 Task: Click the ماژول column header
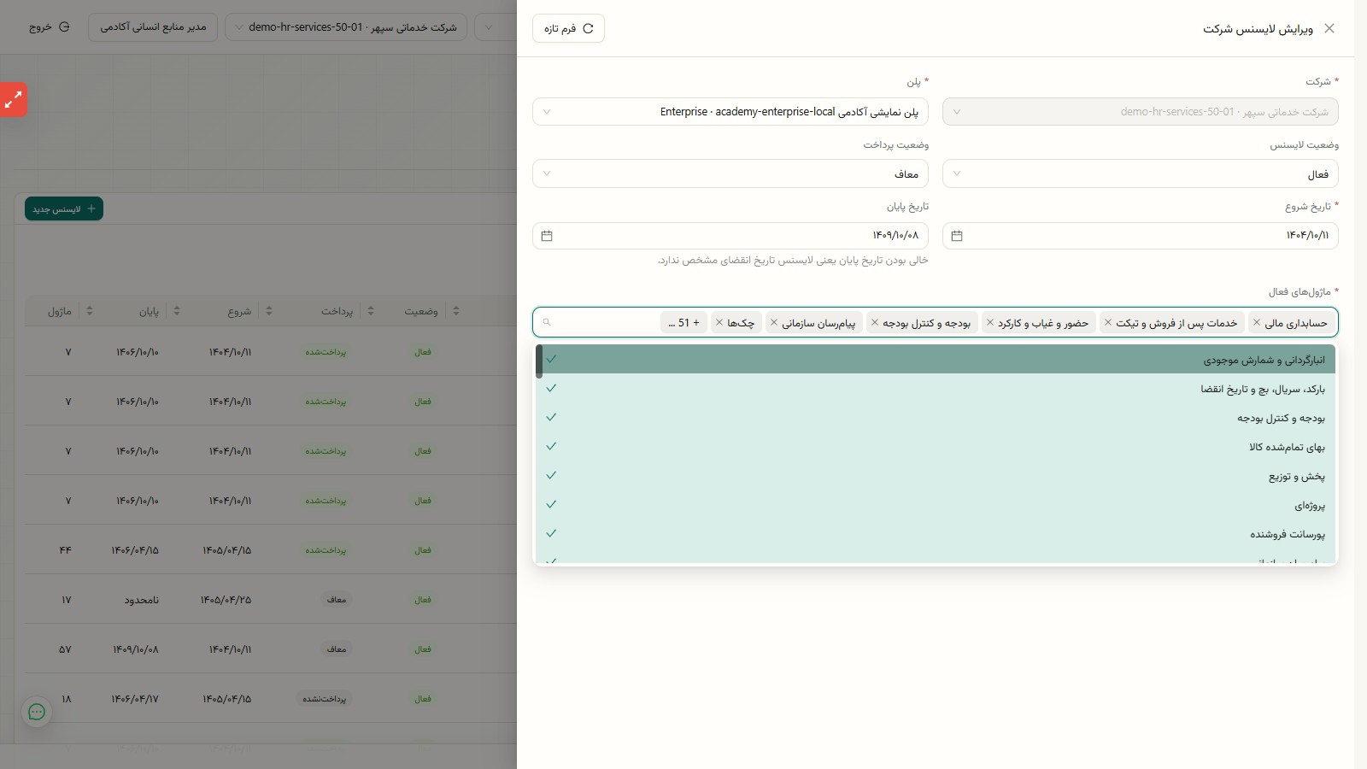60,311
